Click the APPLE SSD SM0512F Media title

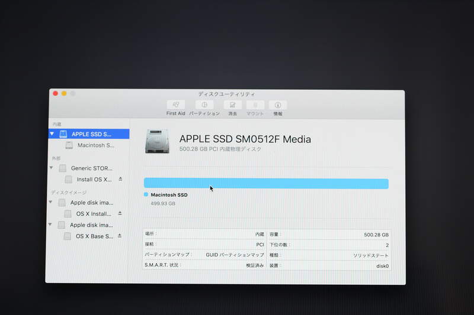coord(245,139)
